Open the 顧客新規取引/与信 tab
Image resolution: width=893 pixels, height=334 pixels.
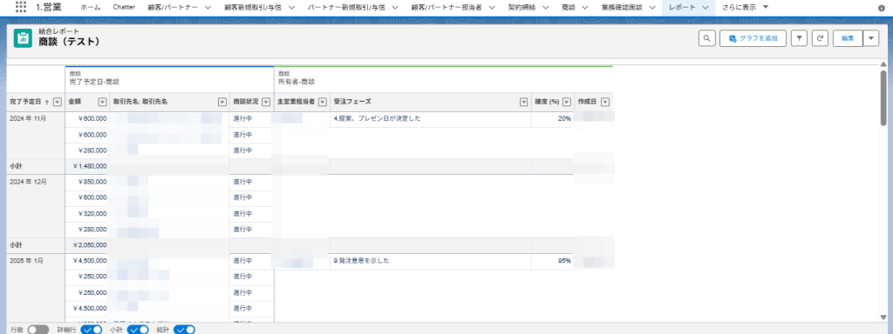click(x=252, y=7)
